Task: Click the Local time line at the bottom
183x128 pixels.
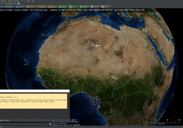Action: [x=59, y=123]
